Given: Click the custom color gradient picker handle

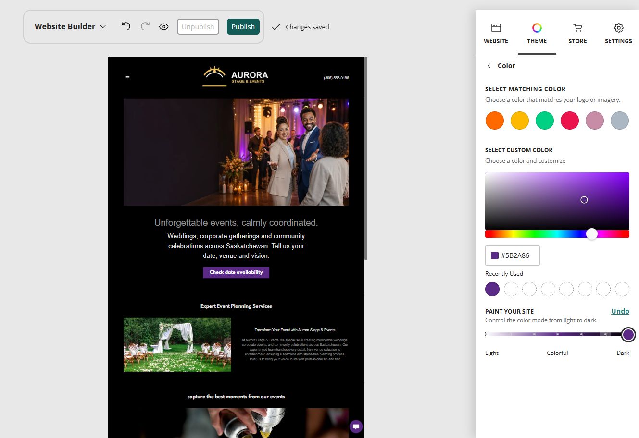Looking at the screenshot, I should (584, 200).
